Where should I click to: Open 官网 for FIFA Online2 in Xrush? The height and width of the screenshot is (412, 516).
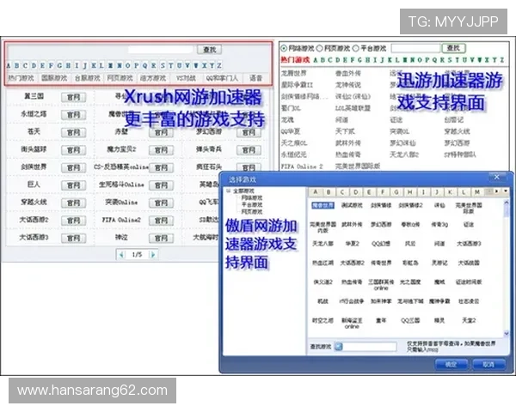(162, 221)
